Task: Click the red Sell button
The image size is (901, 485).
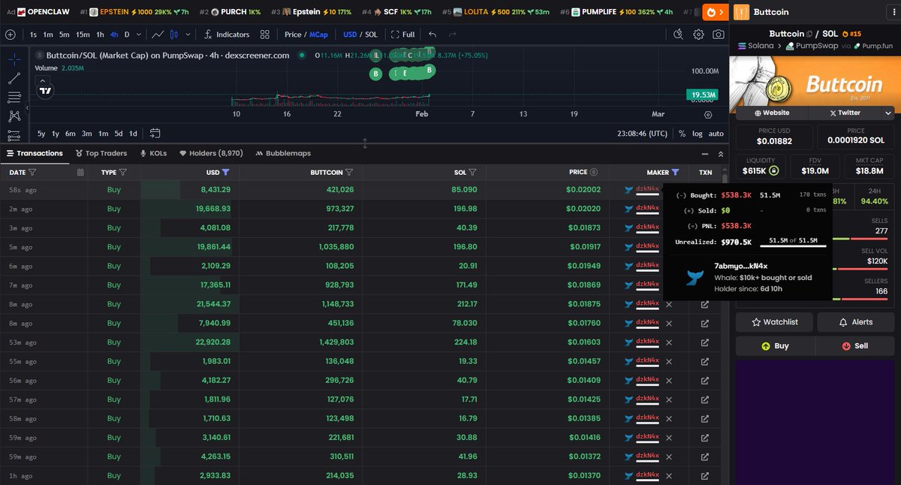Action: (x=854, y=346)
